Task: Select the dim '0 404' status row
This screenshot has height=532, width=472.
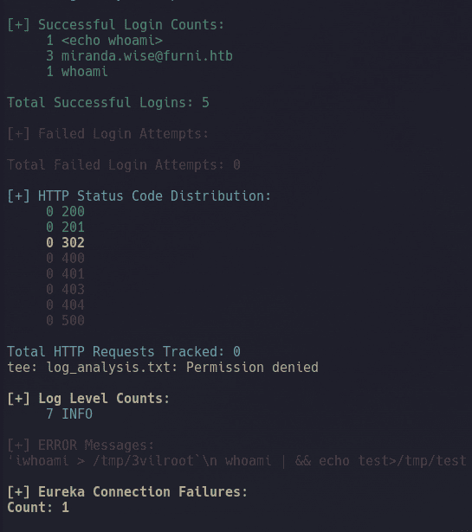Action: [x=65, y=305]
